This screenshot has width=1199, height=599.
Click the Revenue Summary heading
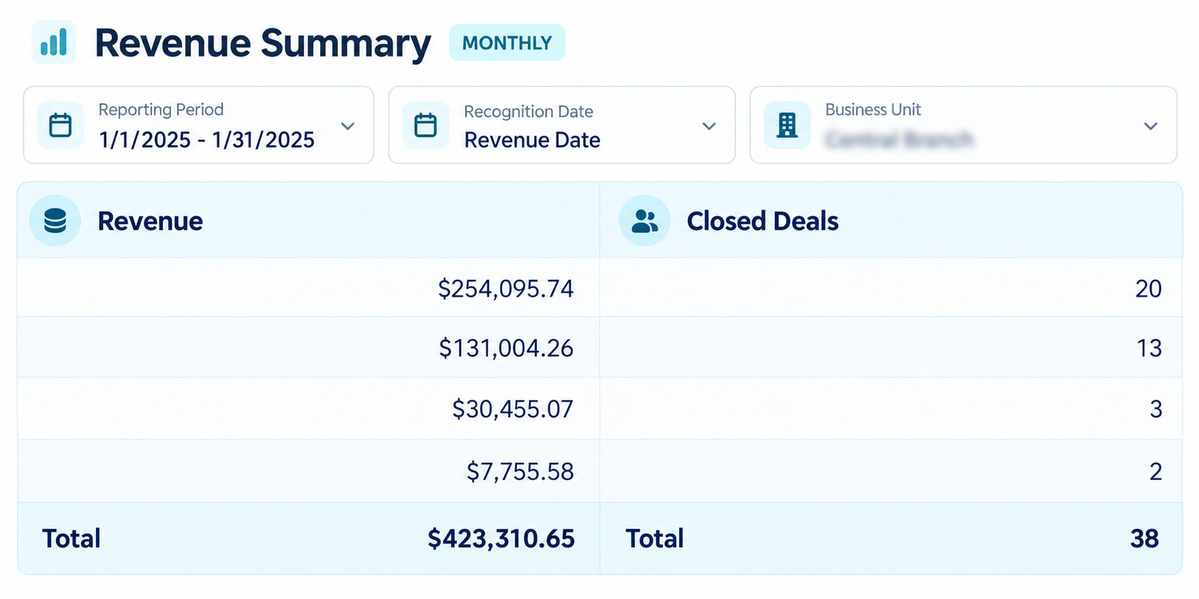pos(263,43)
